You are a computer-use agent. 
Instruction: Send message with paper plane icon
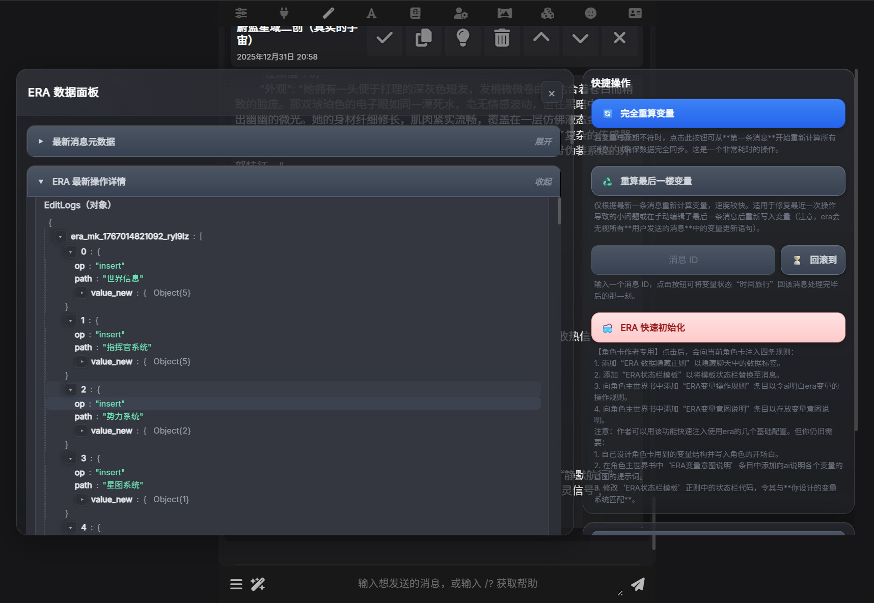pos(638,584)
